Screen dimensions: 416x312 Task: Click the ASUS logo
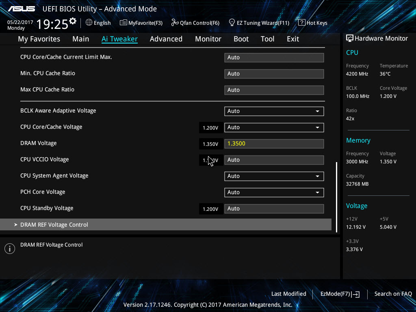coord(21,9)
